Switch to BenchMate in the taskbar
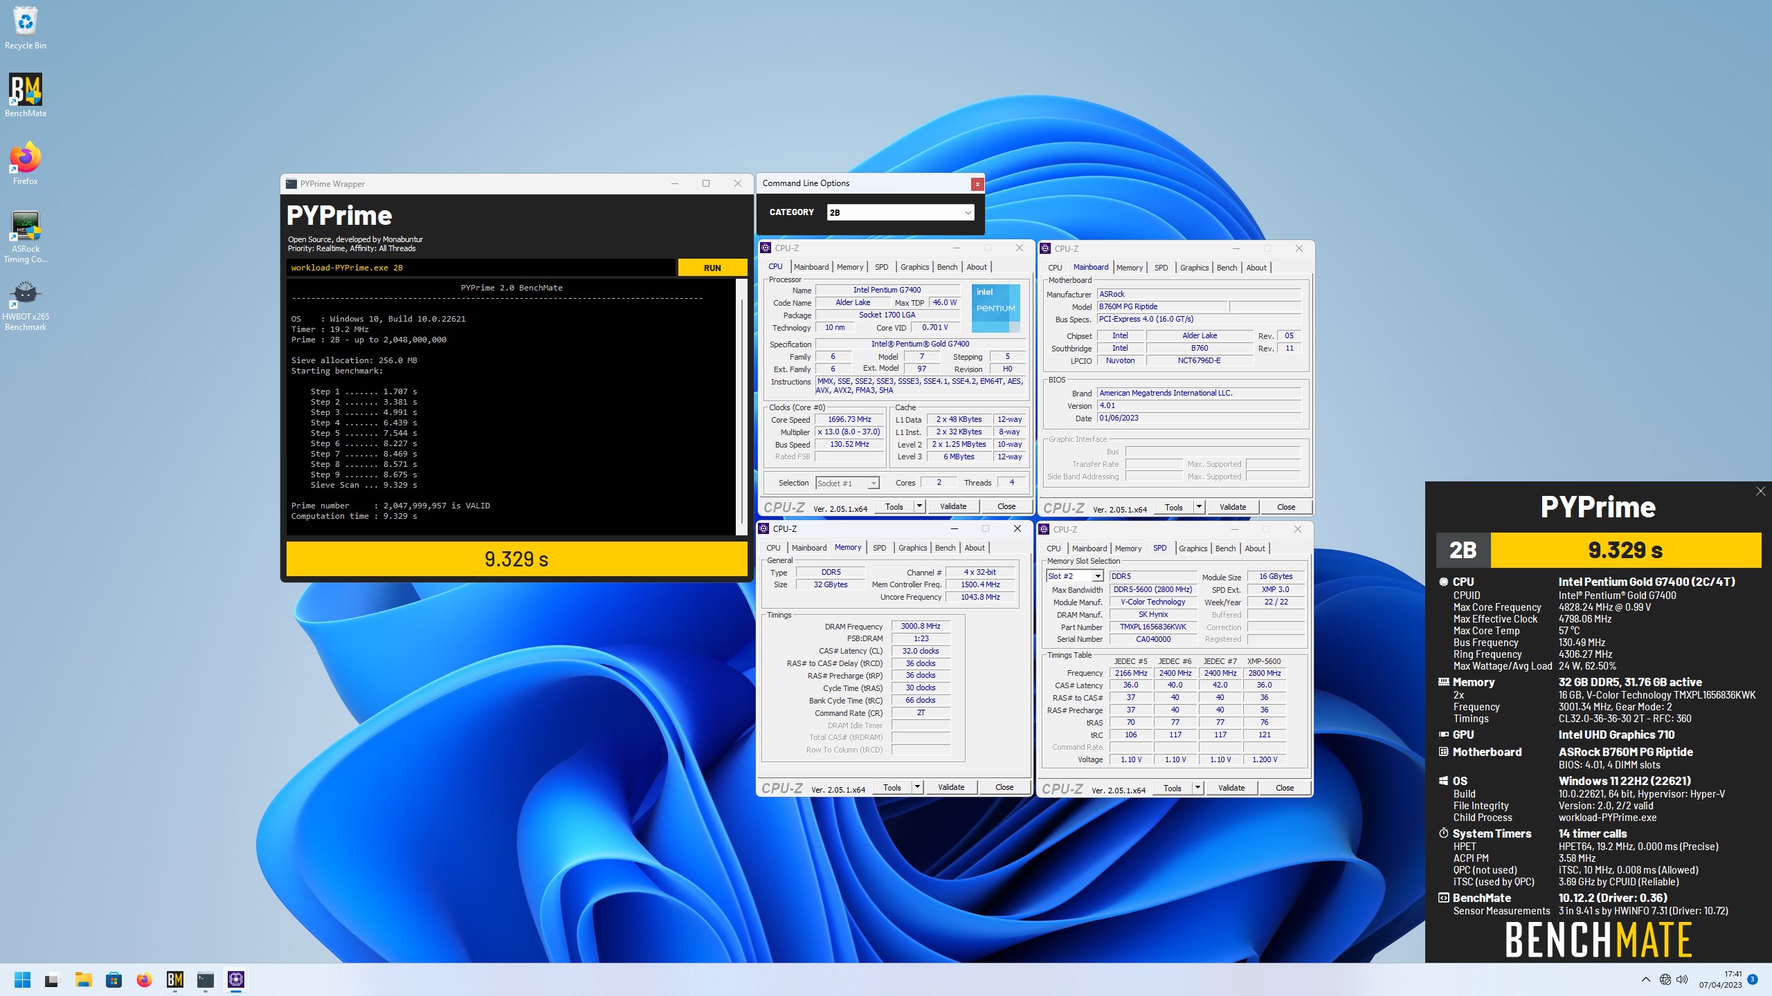The width and height of the screenshot is (1772, 996). pyautogui.click(x=175, y=979)
